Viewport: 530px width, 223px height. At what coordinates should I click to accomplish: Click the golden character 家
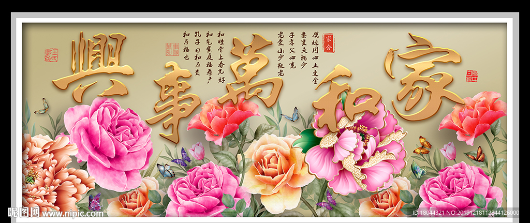tap(424, 76)
